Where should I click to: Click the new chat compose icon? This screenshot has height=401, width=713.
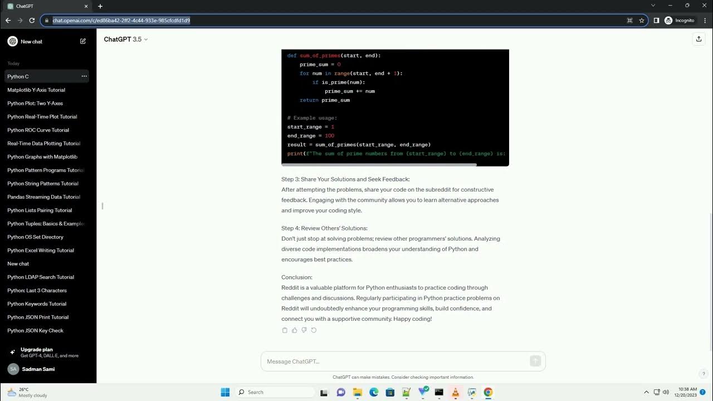point(83,41)
